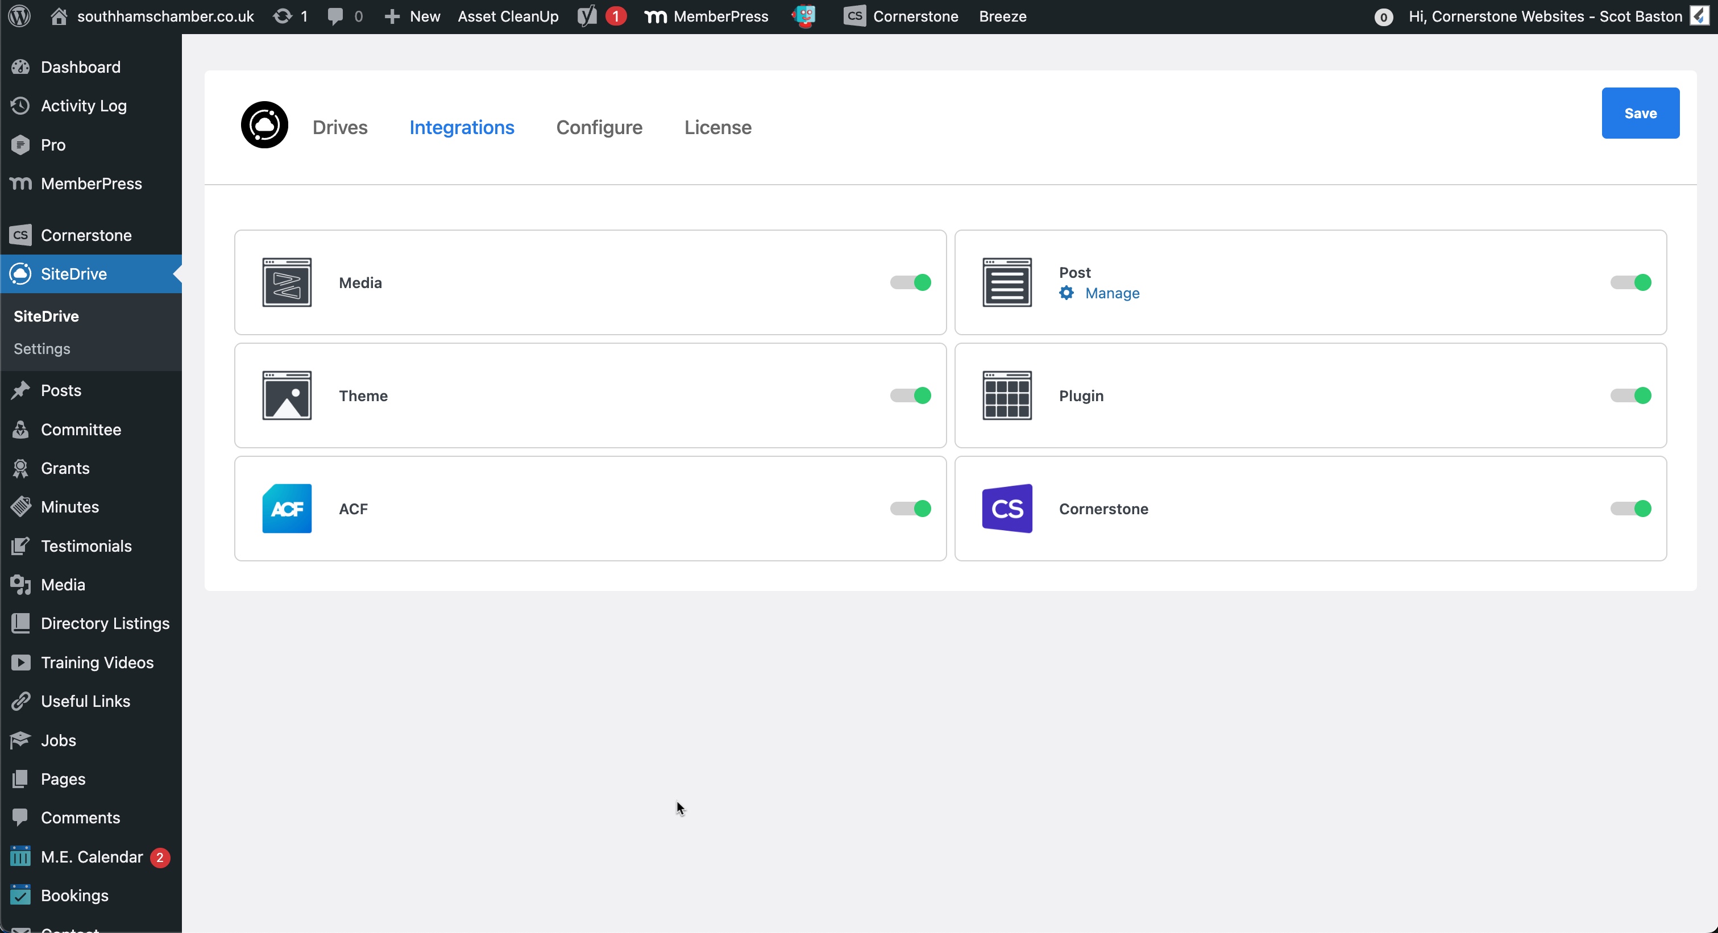Disable the Media integration toggle

(910, 282)
